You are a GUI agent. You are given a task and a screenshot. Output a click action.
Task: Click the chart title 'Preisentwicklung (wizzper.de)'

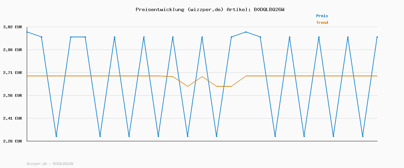coord(179,9)
